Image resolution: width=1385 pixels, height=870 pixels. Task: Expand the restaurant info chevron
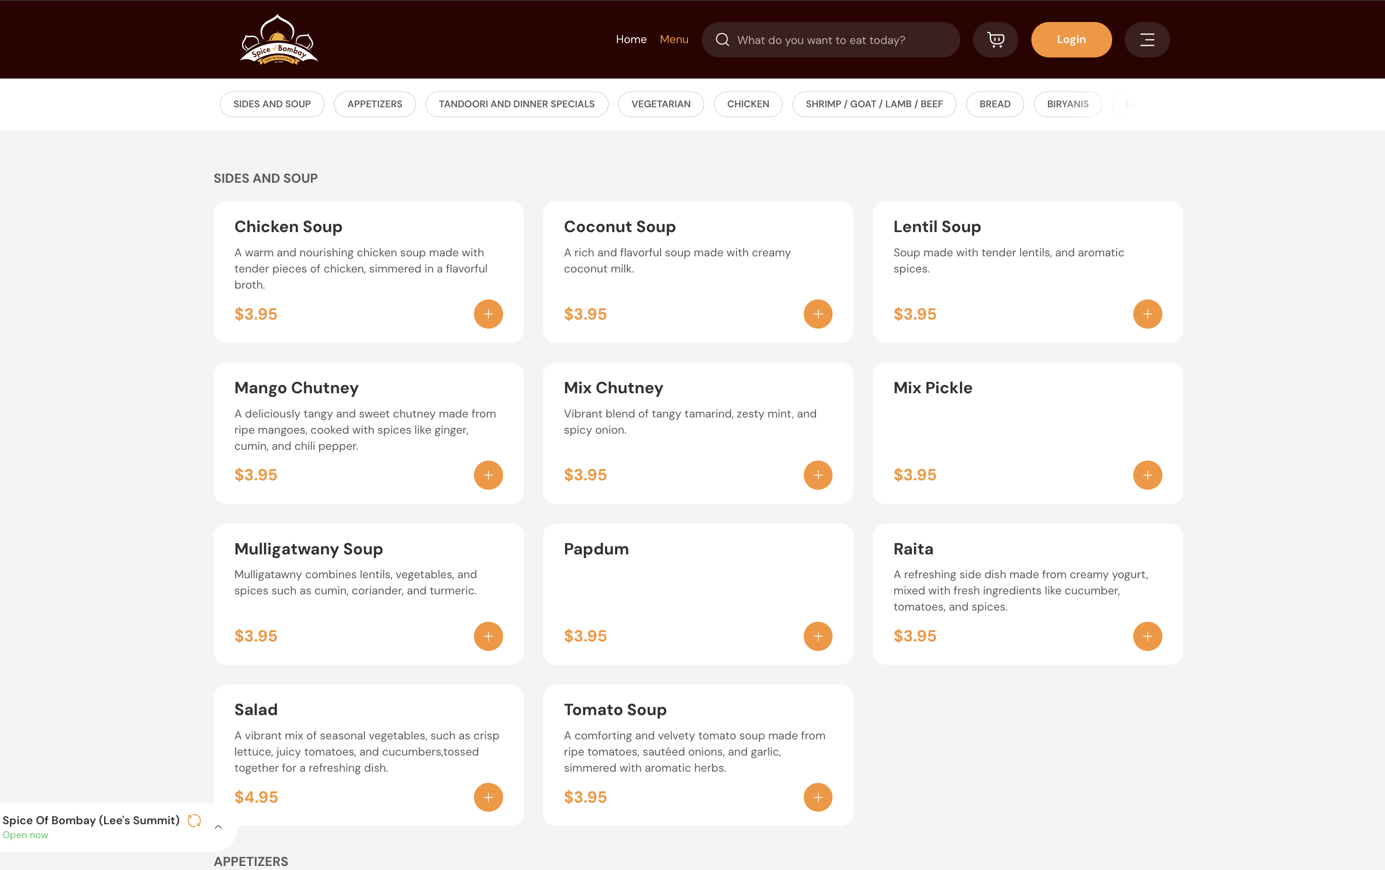[219, 827]
